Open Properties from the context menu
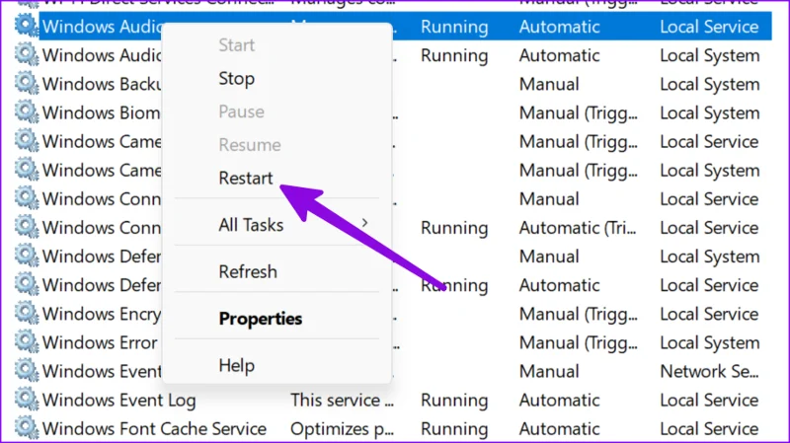Image resolution: width=790 pixels, height=443 pixels. pyautogui.click(x=261, y=319)
